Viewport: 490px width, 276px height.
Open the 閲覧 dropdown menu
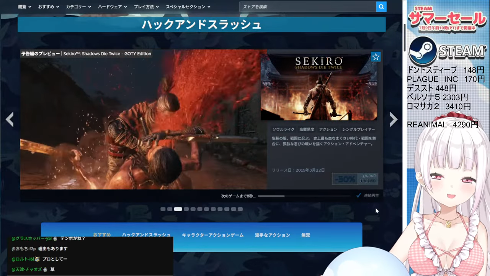(25, 7)
